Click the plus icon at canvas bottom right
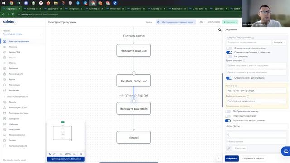Viewport: 290px width, 163px height. coord(219,158)
